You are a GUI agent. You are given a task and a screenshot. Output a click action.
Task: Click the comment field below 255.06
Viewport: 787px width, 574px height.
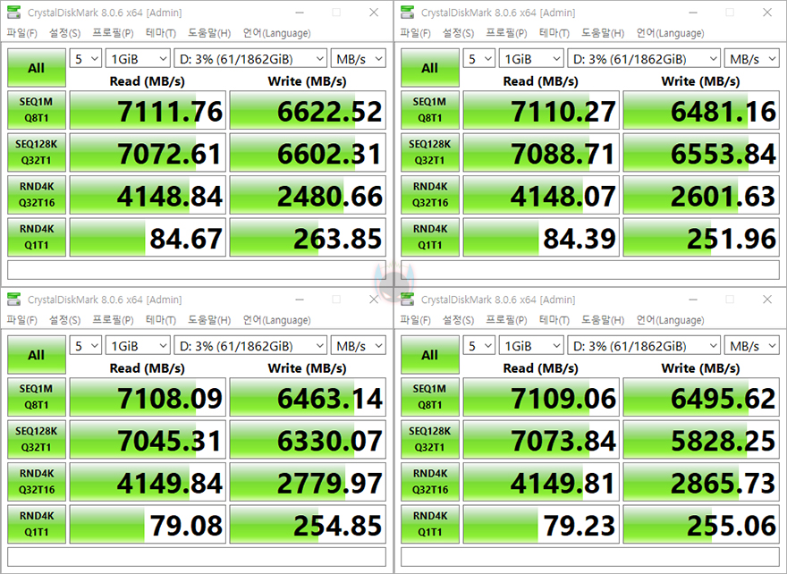tap(590, 557)
